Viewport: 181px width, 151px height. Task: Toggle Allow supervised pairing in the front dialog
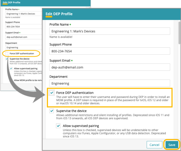[x=58, y=126]
